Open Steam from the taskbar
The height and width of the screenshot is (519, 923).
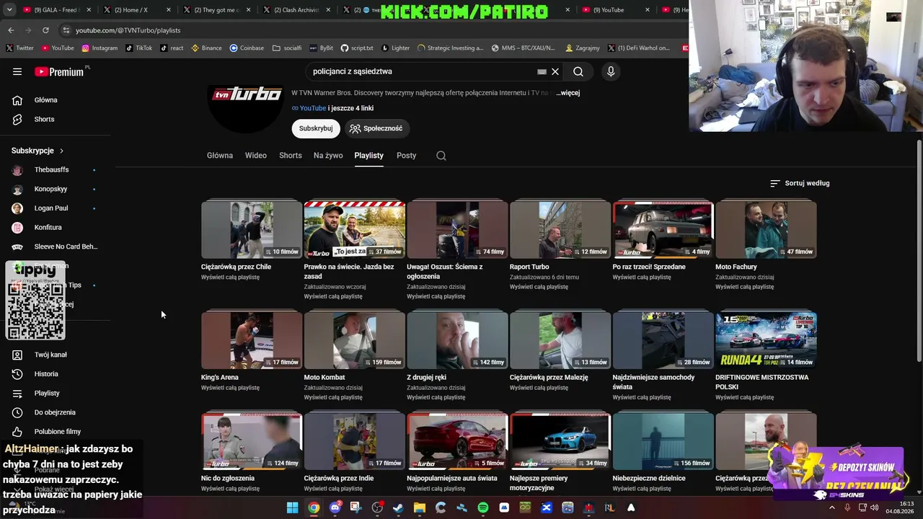[398, 507]
